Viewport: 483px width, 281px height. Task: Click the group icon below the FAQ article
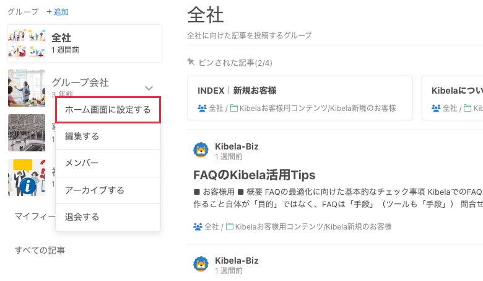click(198, 227)
